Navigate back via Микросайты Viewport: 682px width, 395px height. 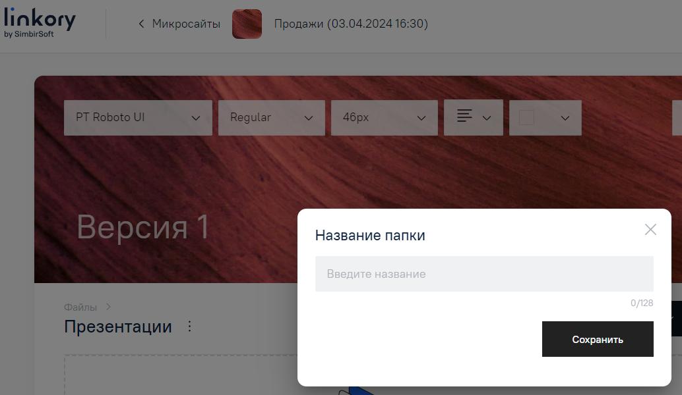[186, 23]
